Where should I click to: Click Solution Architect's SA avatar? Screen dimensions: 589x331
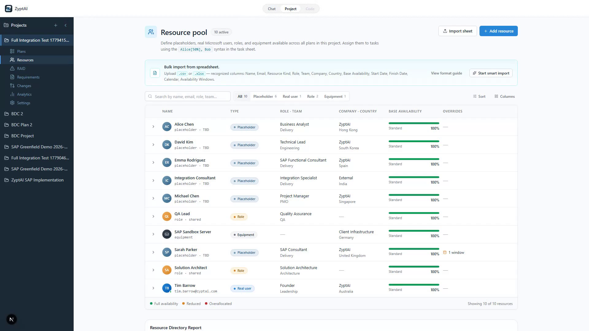(x=167, y=270)
